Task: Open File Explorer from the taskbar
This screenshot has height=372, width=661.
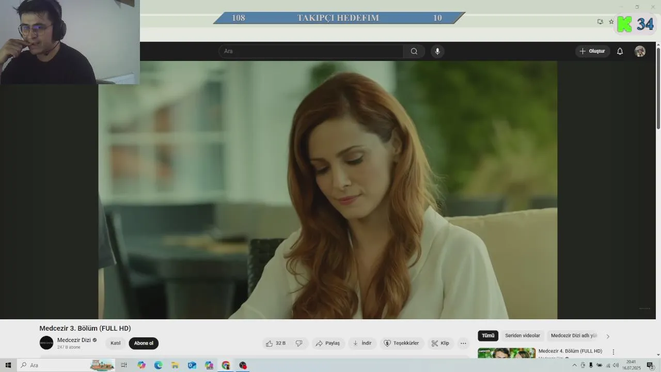Action: (175, 365)
